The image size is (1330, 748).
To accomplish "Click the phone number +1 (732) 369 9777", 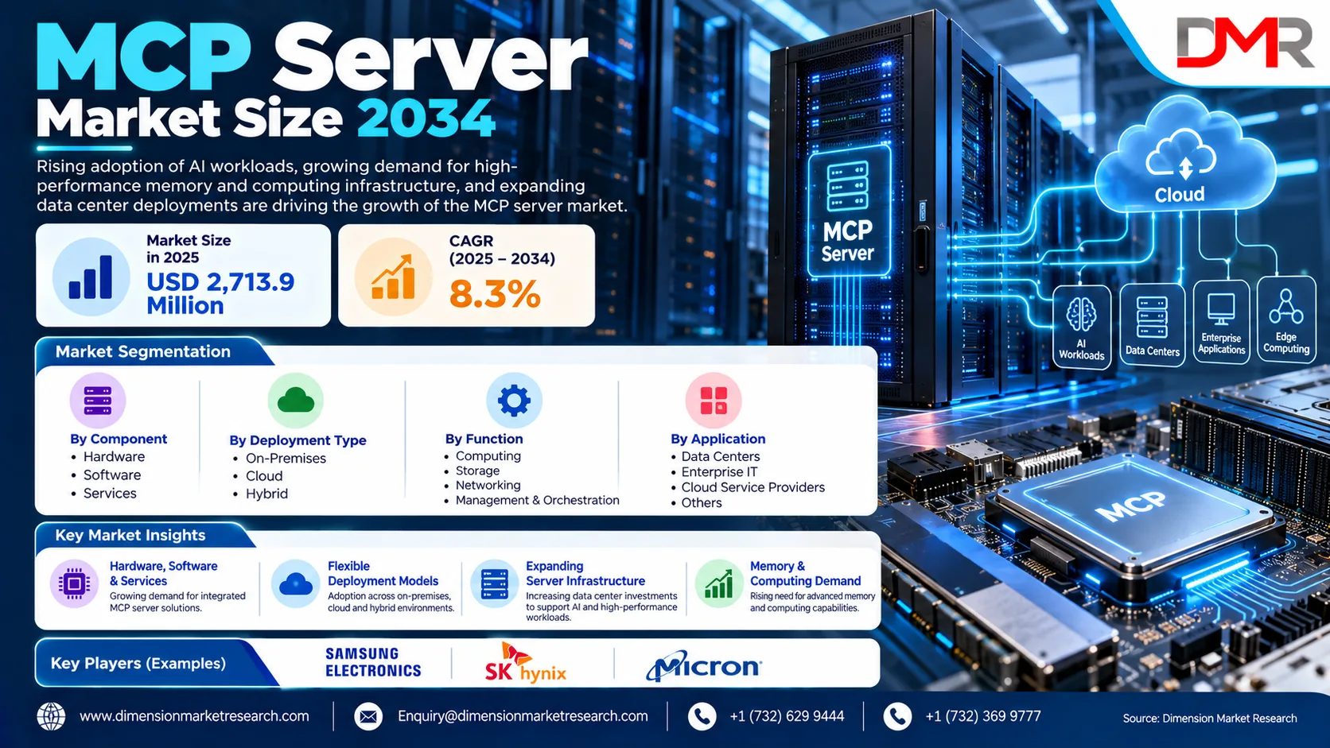I will tap(983, 716).
